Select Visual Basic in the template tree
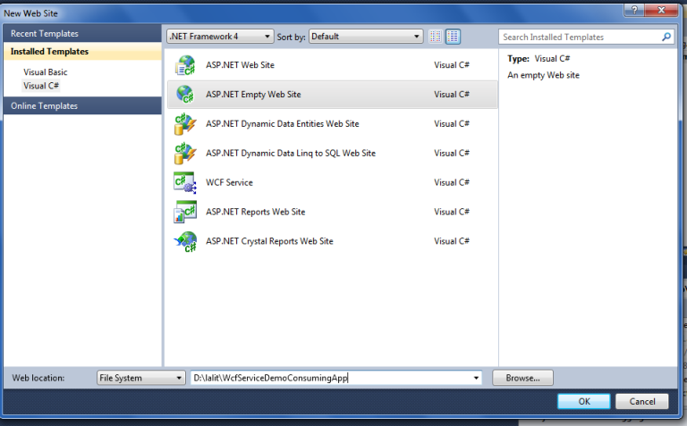Image resolution: width=687 pixels, height=426 pixels. pos(46,72)
